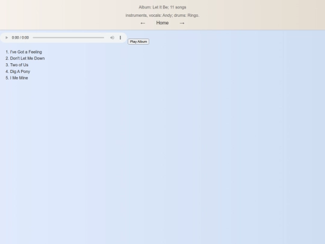Select the song Dig A Pony
The width and height of the screenshot is (325, 244).
[20, 71]
